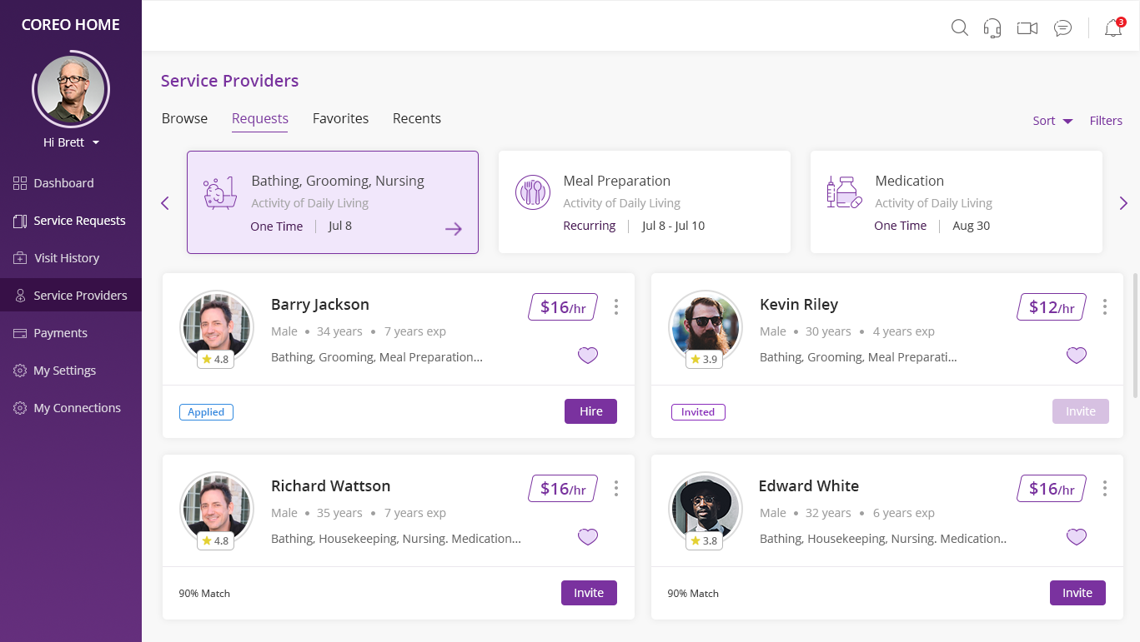The width and height of the screenshot is (1140, 642).
Task: Open the Sort dropdown
Action: [x=1052, y=121]
